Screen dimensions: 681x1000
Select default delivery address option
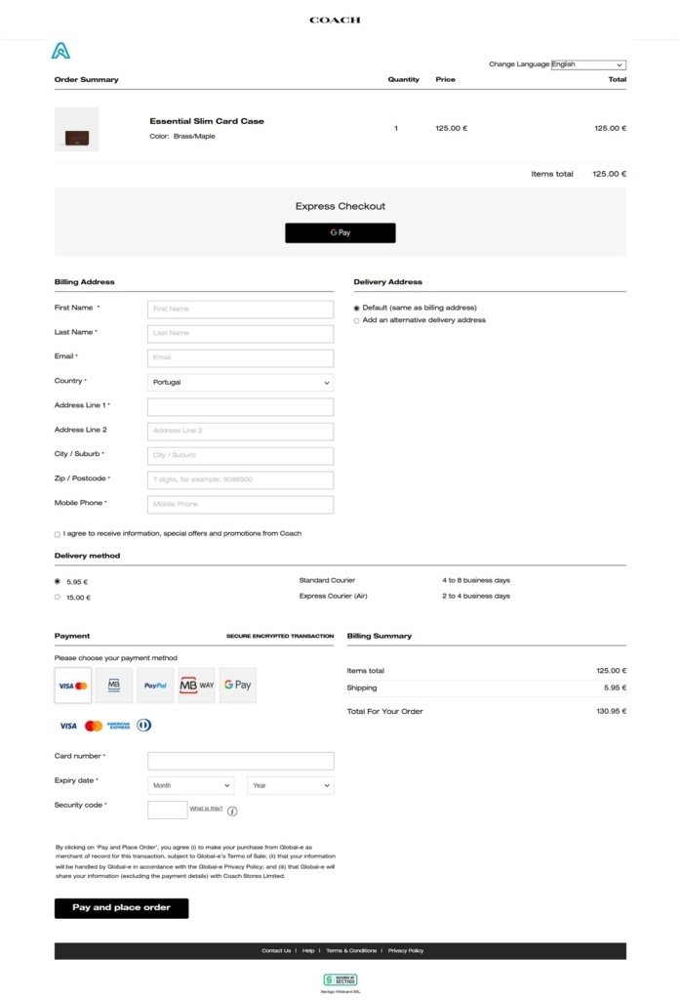[357, 308]
